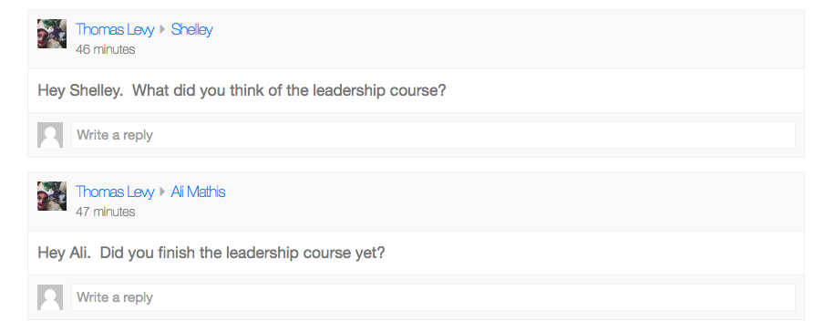This screenshot has width=834, height=332.
Task: Click the 'Hey Ali' message text
Action: point(211,253)
